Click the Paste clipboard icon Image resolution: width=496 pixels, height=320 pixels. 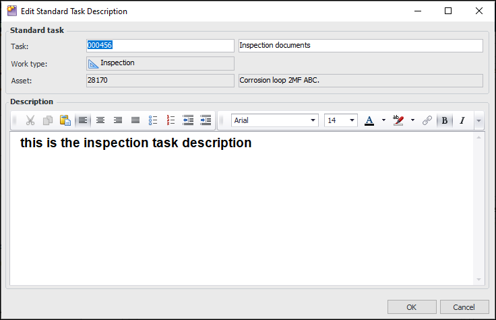pos(65,120)
